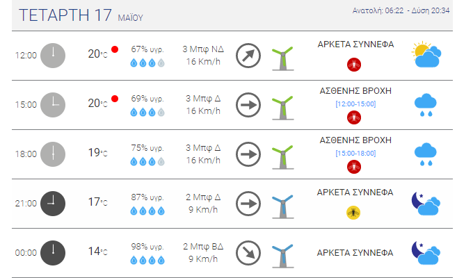
Task: Open the [15:00-18:00] rain time link
Action: click(355, 153)
